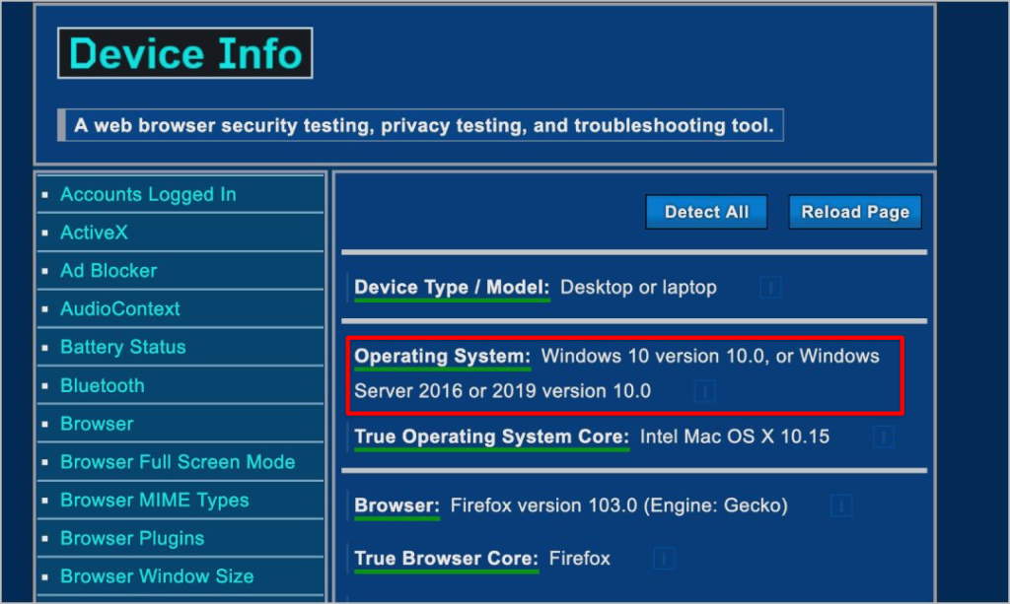
Task: Click the info icon beside Firefox version 103.0
Action: click(x=841, y=505)
